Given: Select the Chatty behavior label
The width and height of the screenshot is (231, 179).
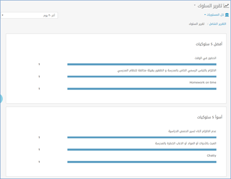Looking at the screenshot, I should coord(212,155).
